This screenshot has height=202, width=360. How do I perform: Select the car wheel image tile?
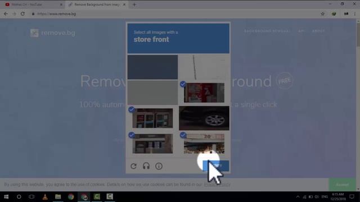[x=204, y=118]
